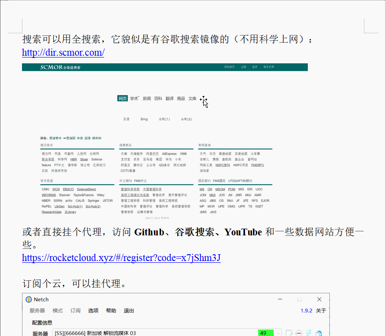The image size is (385, 336).
Task: Open the http://dir.scmor.com/ hyperlink
Action: tap(63, 53)
